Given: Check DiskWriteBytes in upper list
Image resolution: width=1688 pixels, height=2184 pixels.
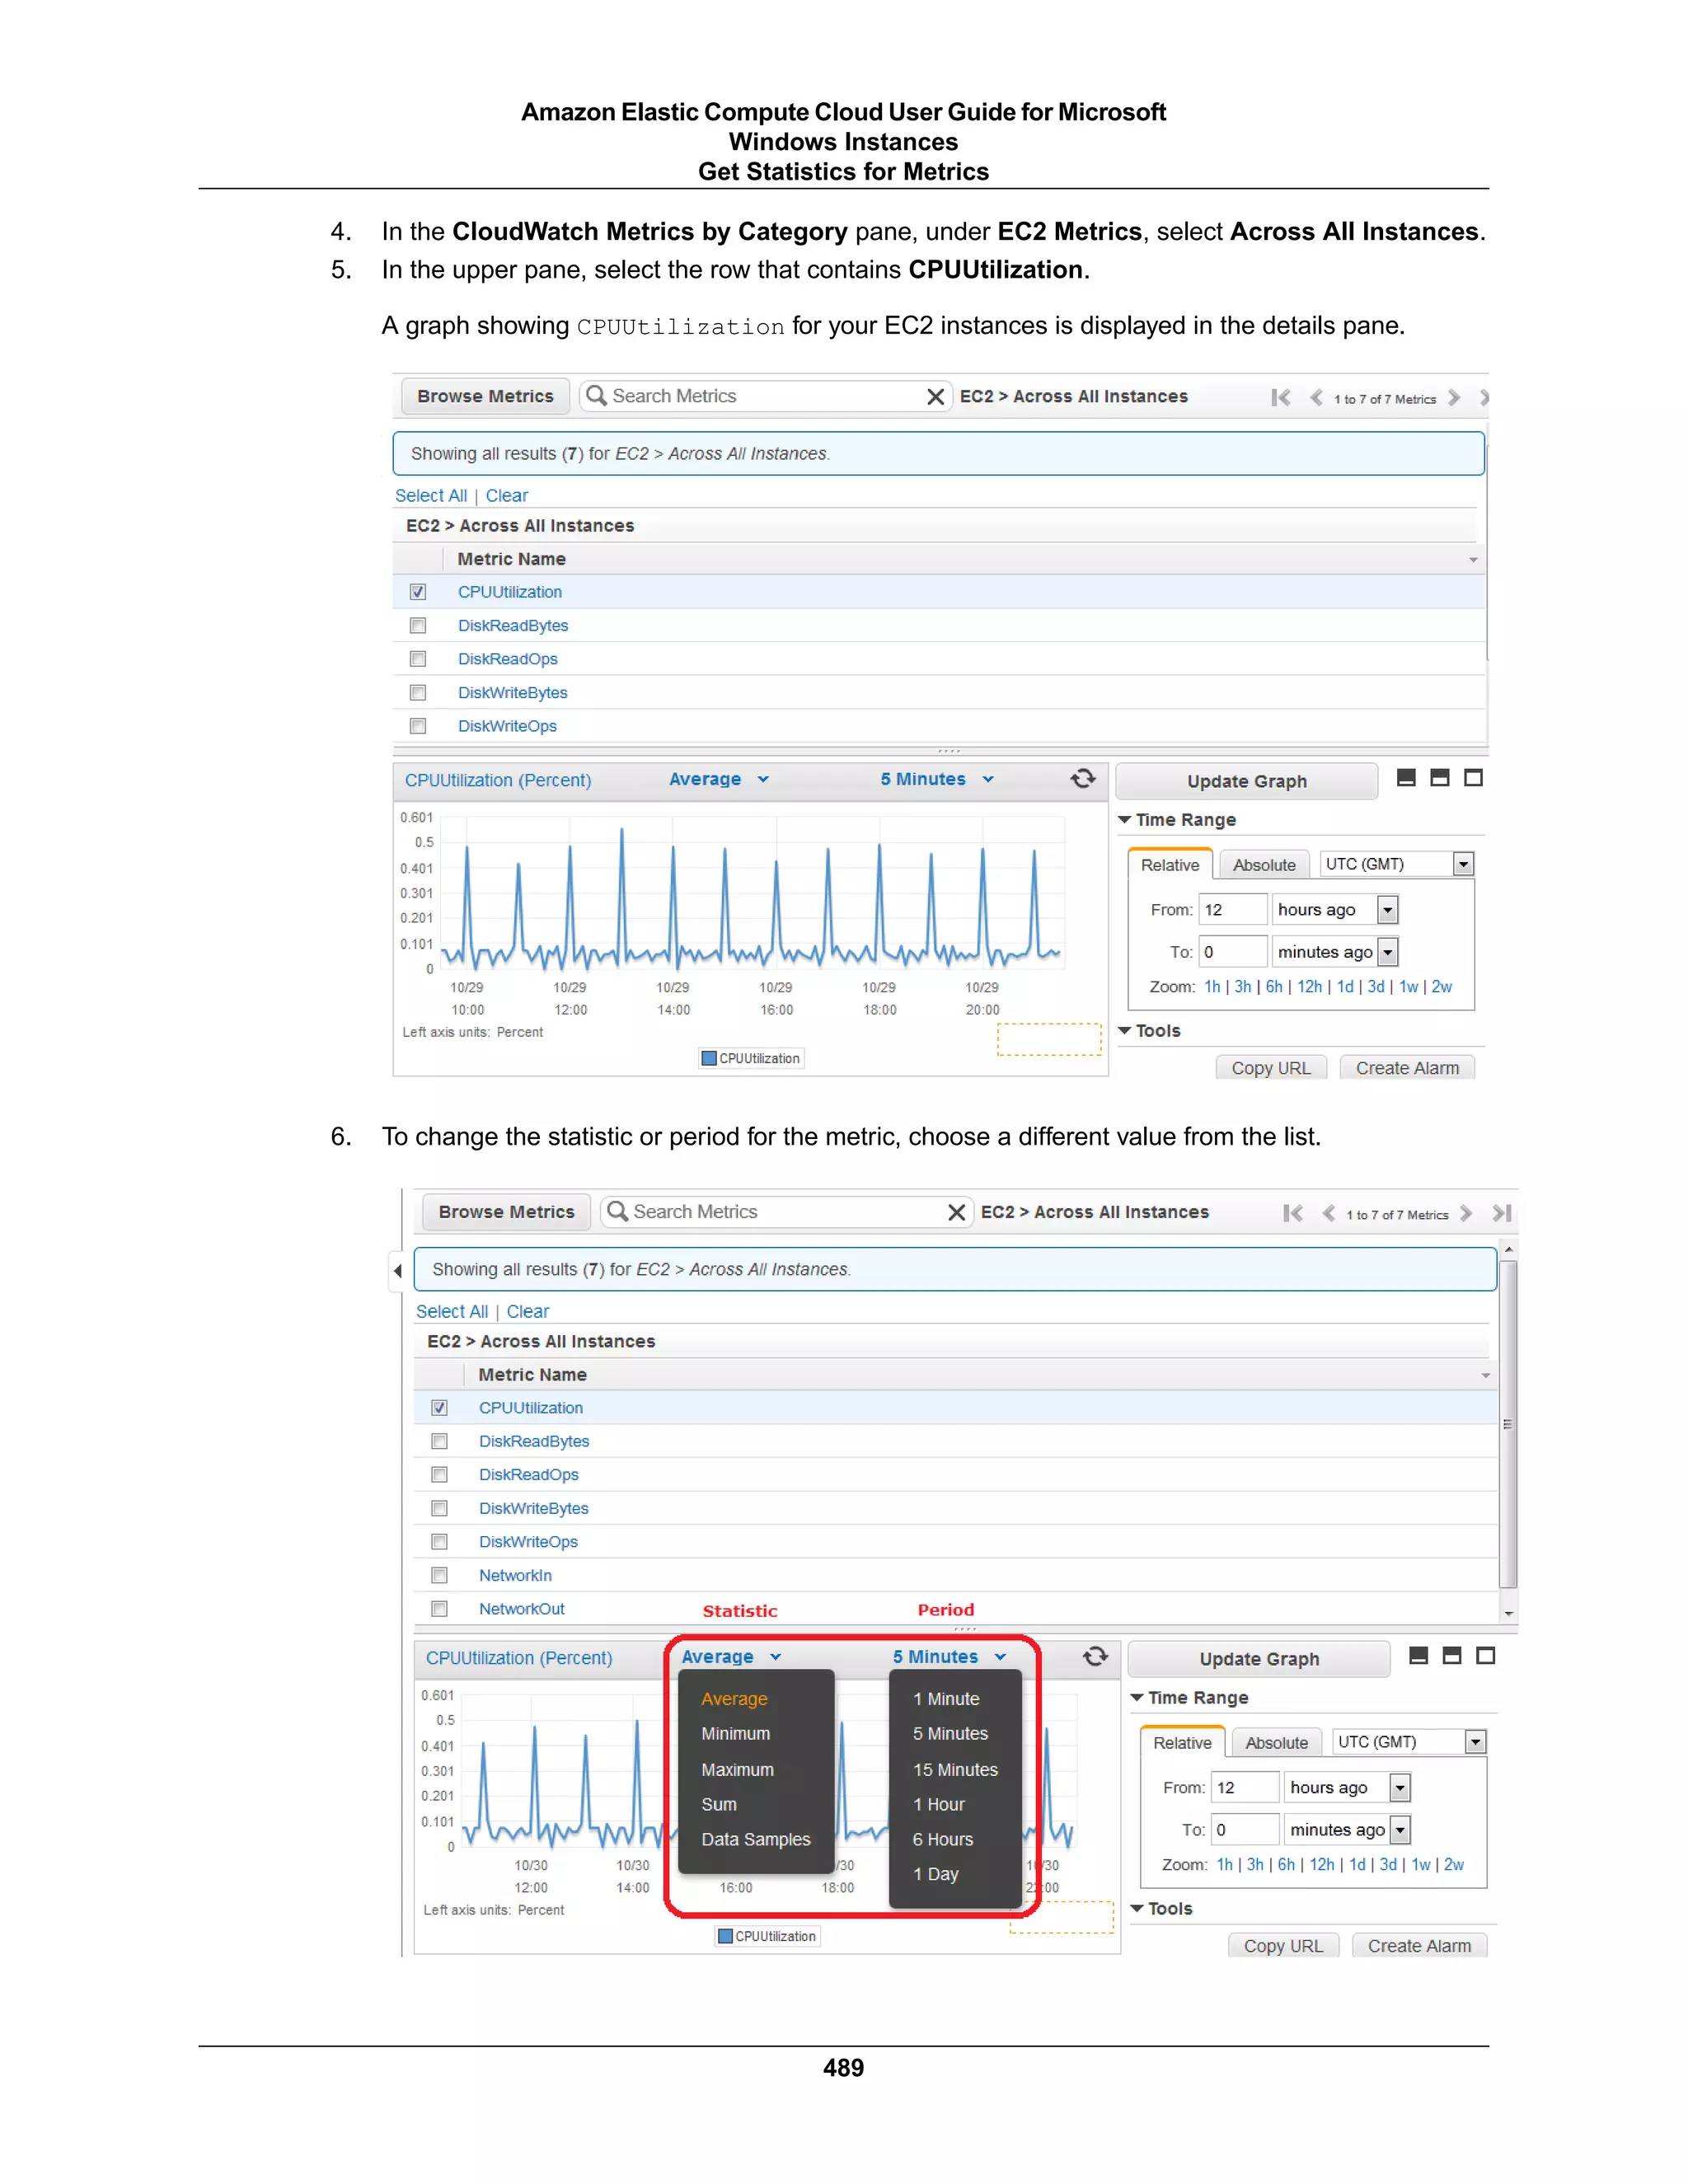Looking at the screenshot, I should tap(418, 692).
